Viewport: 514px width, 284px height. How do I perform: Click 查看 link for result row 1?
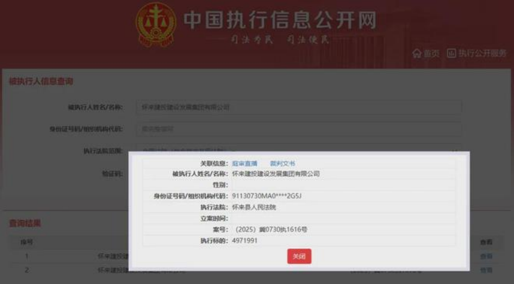pos(486,256)
